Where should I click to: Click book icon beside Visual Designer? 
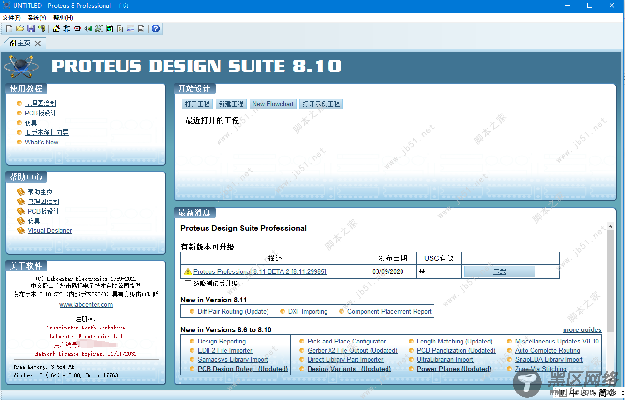[x=20, y=230]
